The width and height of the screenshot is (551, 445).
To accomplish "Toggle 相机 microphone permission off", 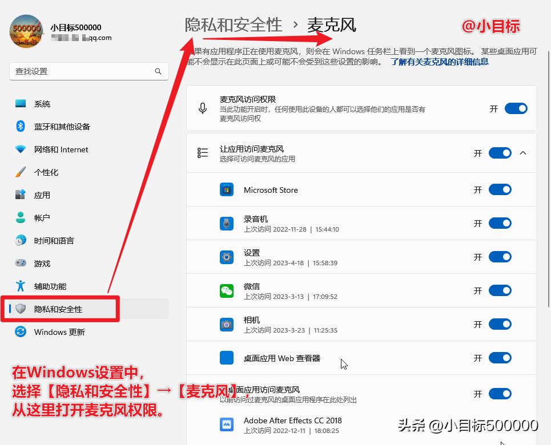I will 500,323.
